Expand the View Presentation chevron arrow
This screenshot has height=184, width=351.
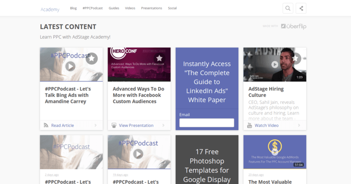[163, 125]
